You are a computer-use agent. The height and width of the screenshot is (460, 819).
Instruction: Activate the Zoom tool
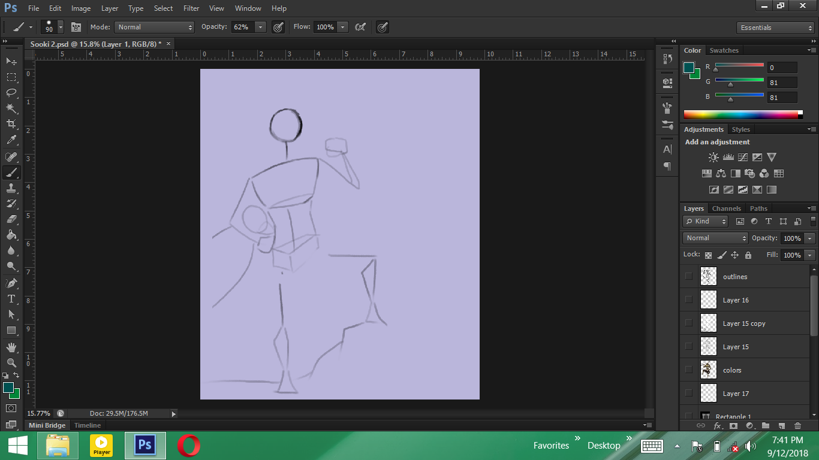pos(11,362)
